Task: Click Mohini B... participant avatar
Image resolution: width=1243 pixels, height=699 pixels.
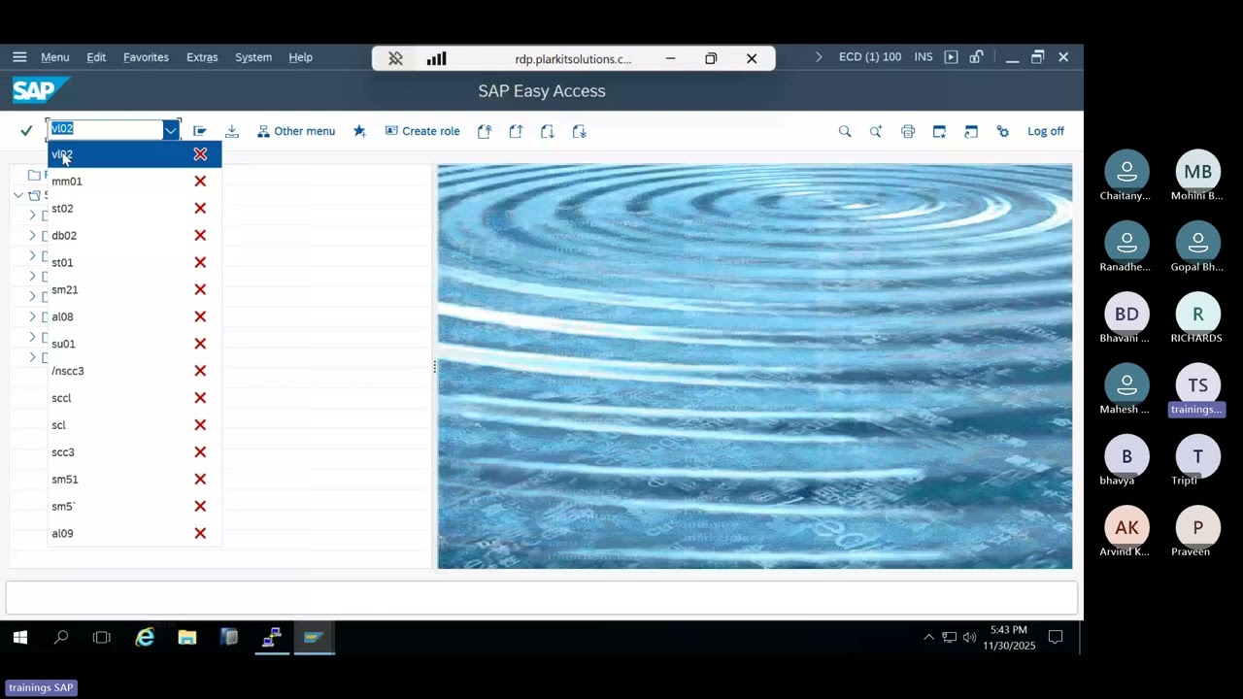Action: 1197,172
